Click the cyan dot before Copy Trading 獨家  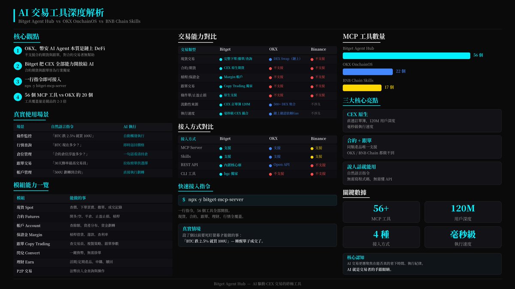tap(221, 86)
